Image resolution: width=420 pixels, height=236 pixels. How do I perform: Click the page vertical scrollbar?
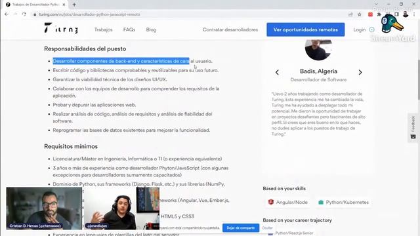pyautogui.click(x=419, y=80)
